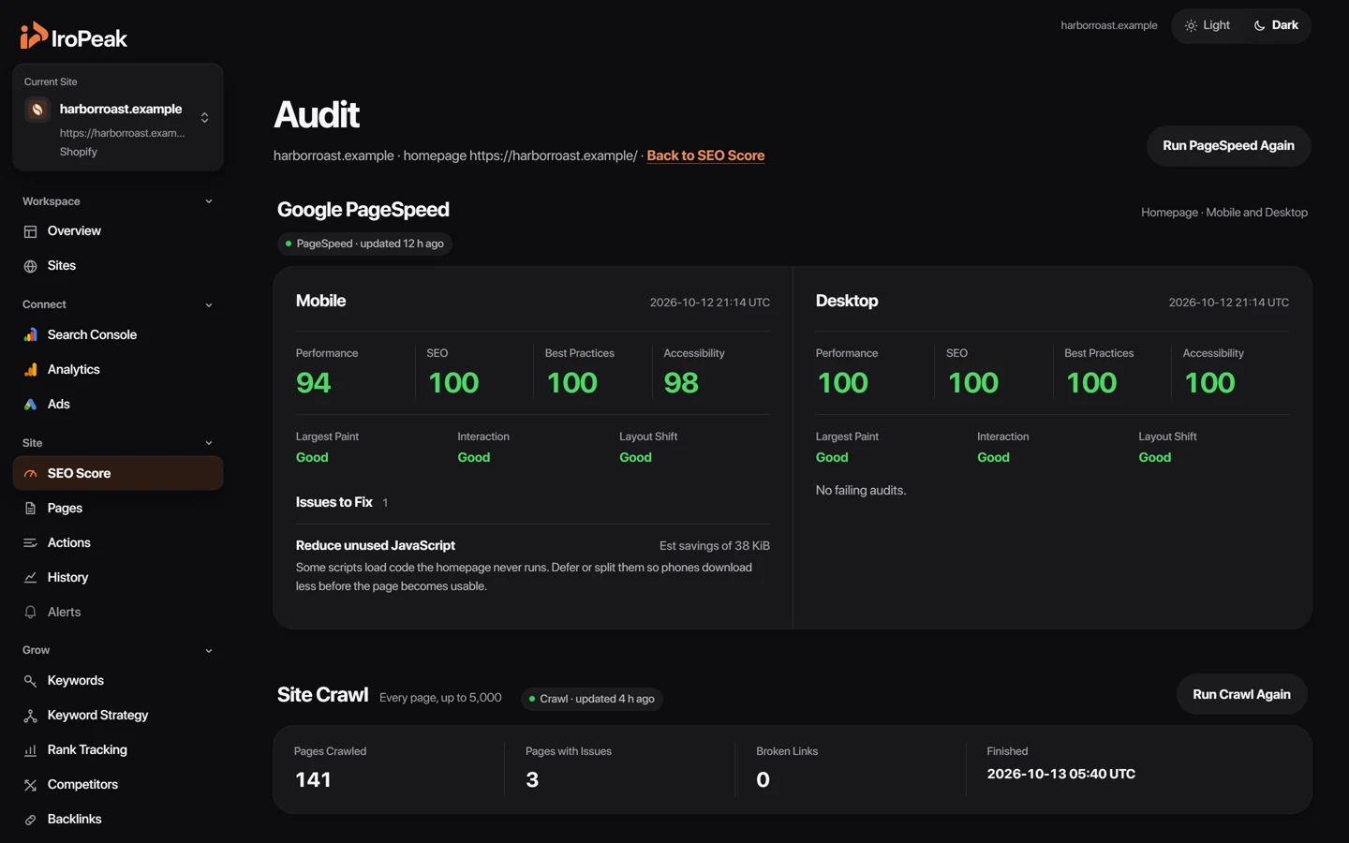
Task: Click Mobile Performance score 94
Action: pos(314,383)
